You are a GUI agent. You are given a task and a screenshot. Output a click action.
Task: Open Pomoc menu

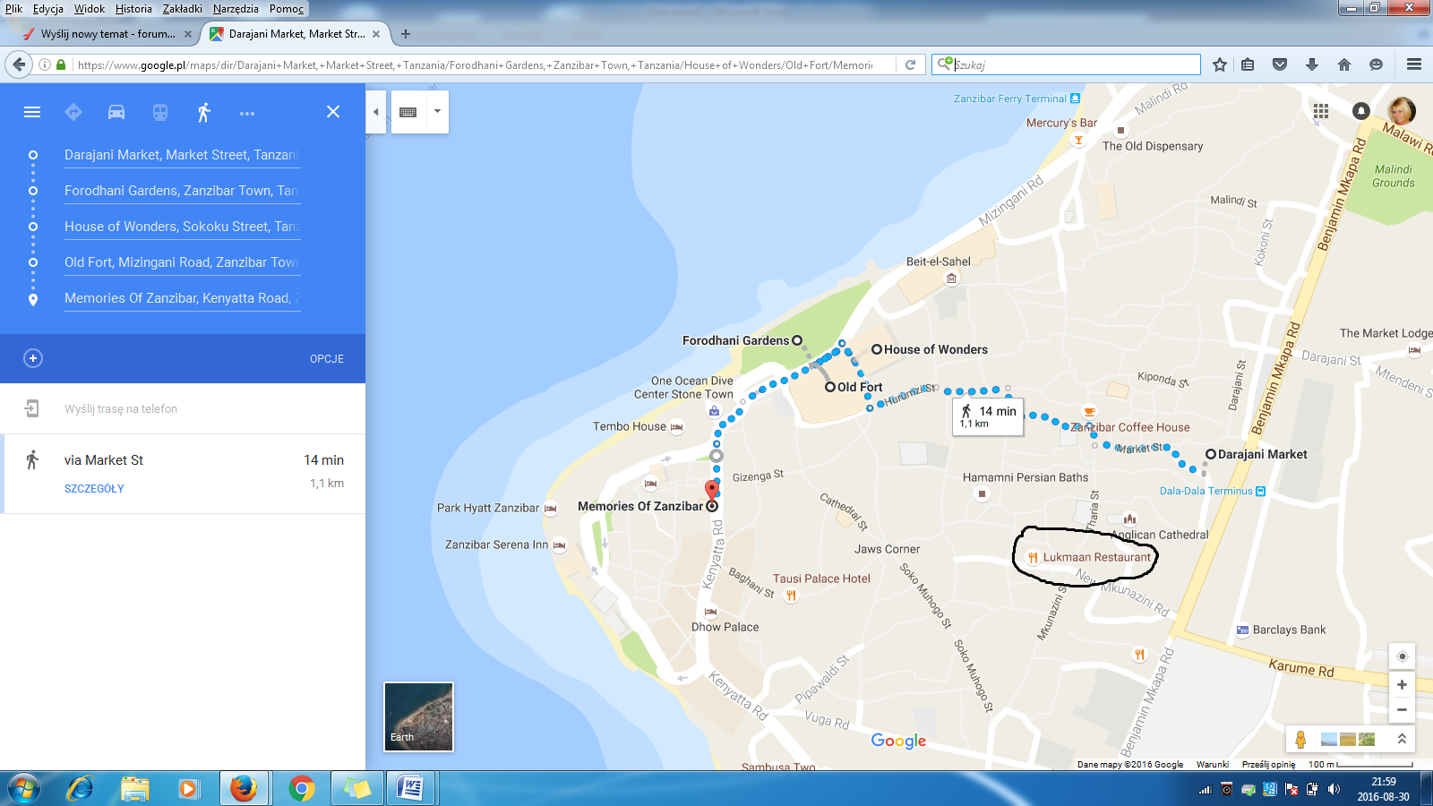point(287,9)
